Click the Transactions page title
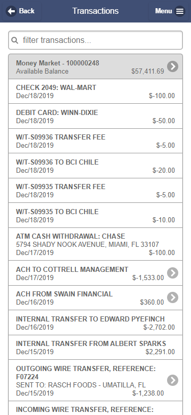This screenshot has height=415, width=191. pyautogui.click(x=96, y=11)
